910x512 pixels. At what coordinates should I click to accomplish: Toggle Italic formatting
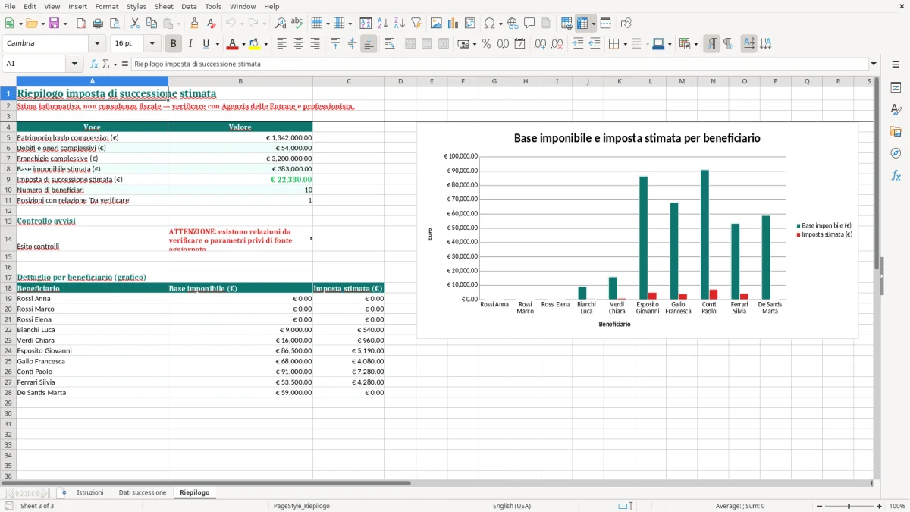[x=190, y=44]
